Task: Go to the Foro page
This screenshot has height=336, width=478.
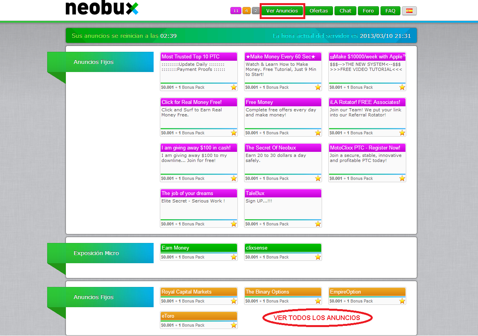Action: pyautogui.click(x=368, y=11)
